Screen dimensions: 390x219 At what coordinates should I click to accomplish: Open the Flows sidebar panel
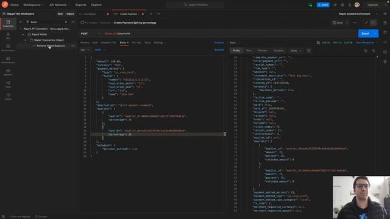pyautogui.click(x=8, y=85)
